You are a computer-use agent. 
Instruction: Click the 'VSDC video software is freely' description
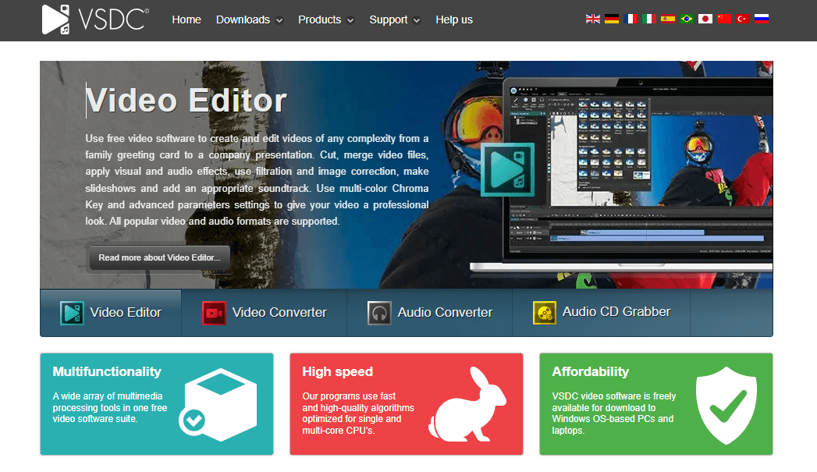click(614, 413)
